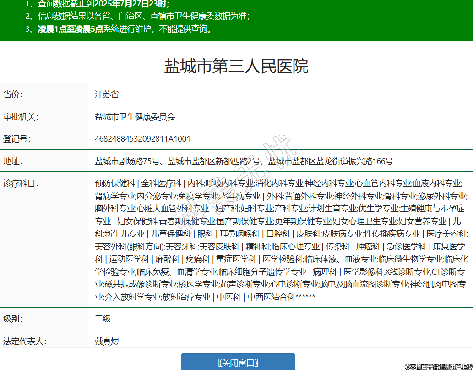Click 预防保健科 at the start of departments list

click(x=114, y=183)
